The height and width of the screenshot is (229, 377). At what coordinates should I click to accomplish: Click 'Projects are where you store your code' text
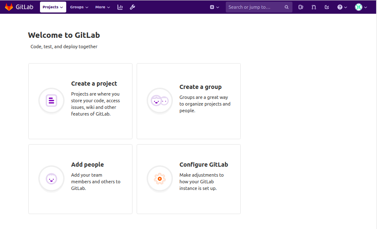pyautogui.click(x=95, y=104)
